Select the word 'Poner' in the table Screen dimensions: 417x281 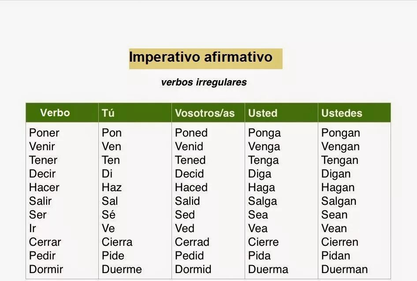(44, 133)
